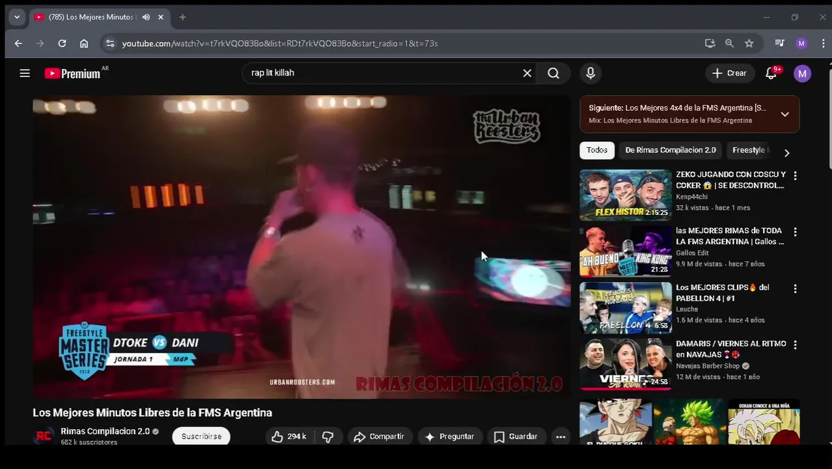This screenshot has height=469, width=832.
Task: Open las MEJORES RIMAS FMS thumbnail
Action: [626, 251]
